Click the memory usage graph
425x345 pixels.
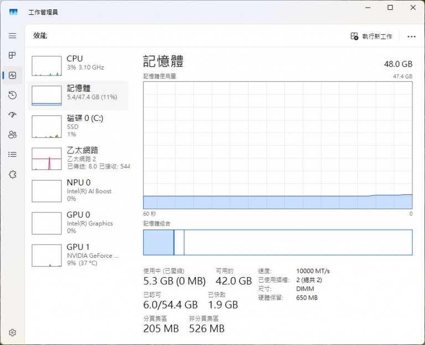[x=277, y=145]
